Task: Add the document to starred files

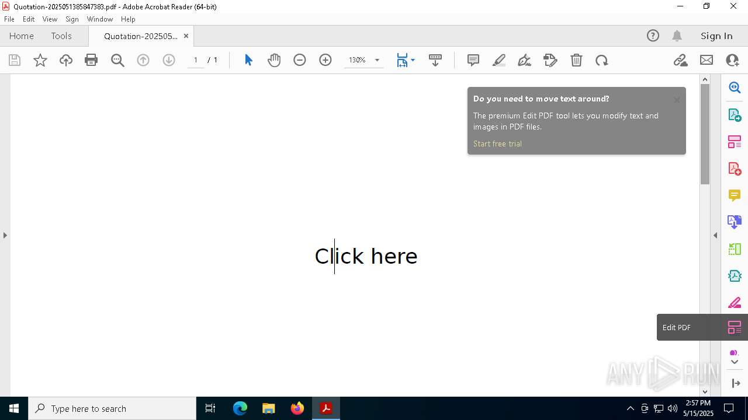Action: pos(40,60)
